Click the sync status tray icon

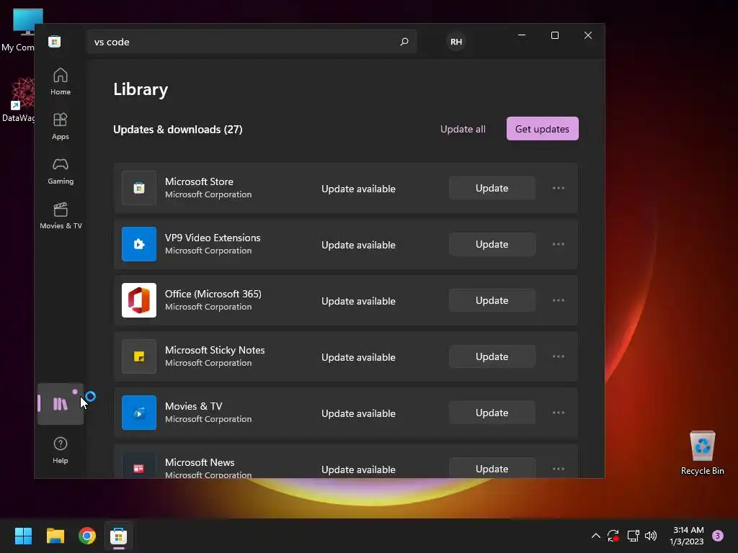[x=613, y=536]
